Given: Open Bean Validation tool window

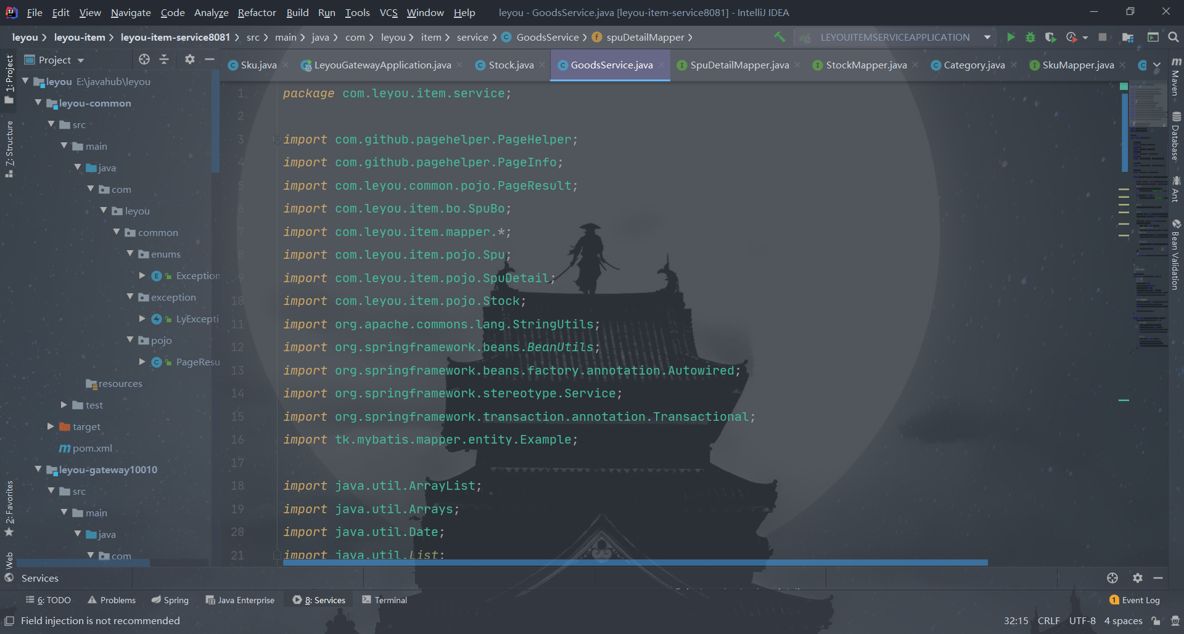Looking at the screenshot, I should pos(1176,254).
